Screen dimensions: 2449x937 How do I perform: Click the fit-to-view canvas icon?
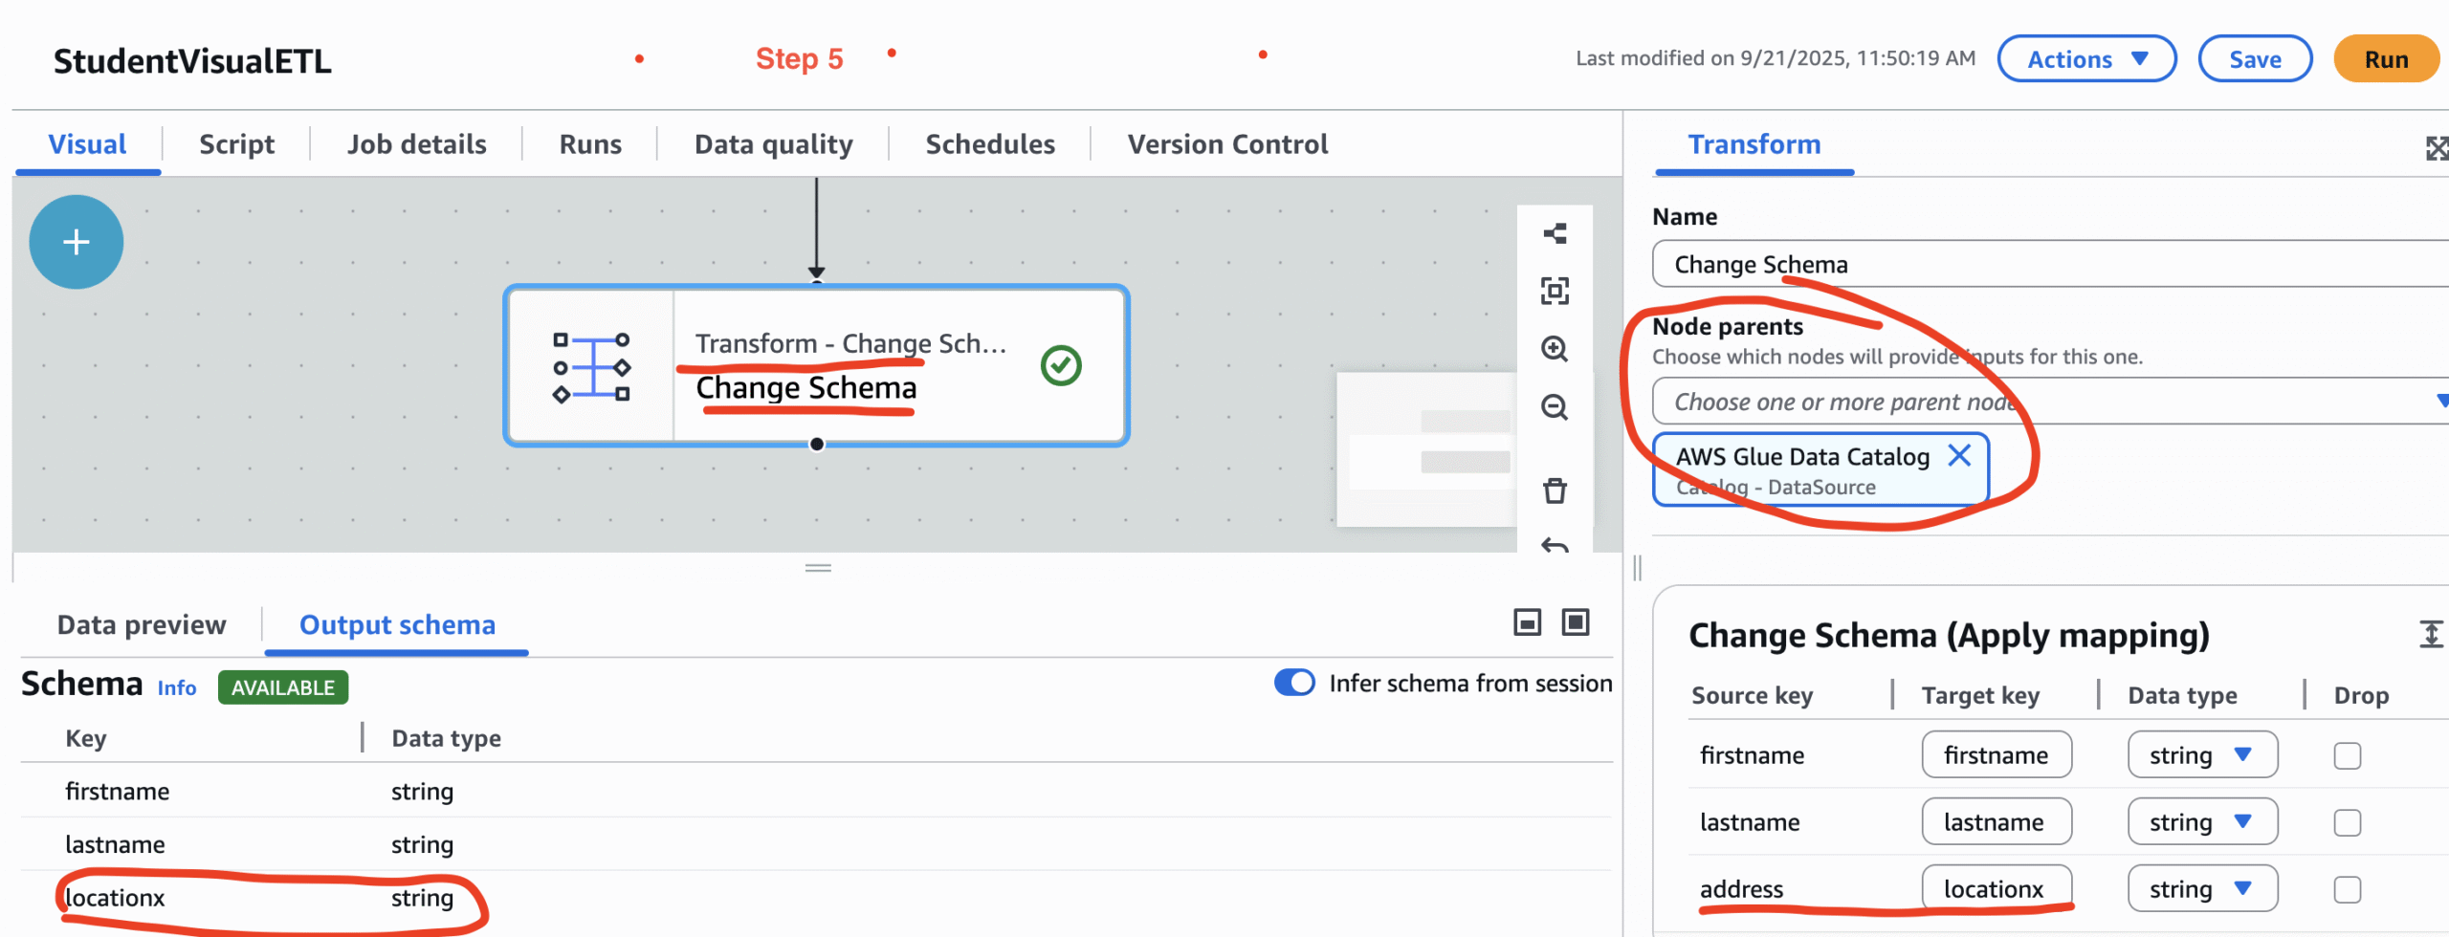tap(1555, 291)
